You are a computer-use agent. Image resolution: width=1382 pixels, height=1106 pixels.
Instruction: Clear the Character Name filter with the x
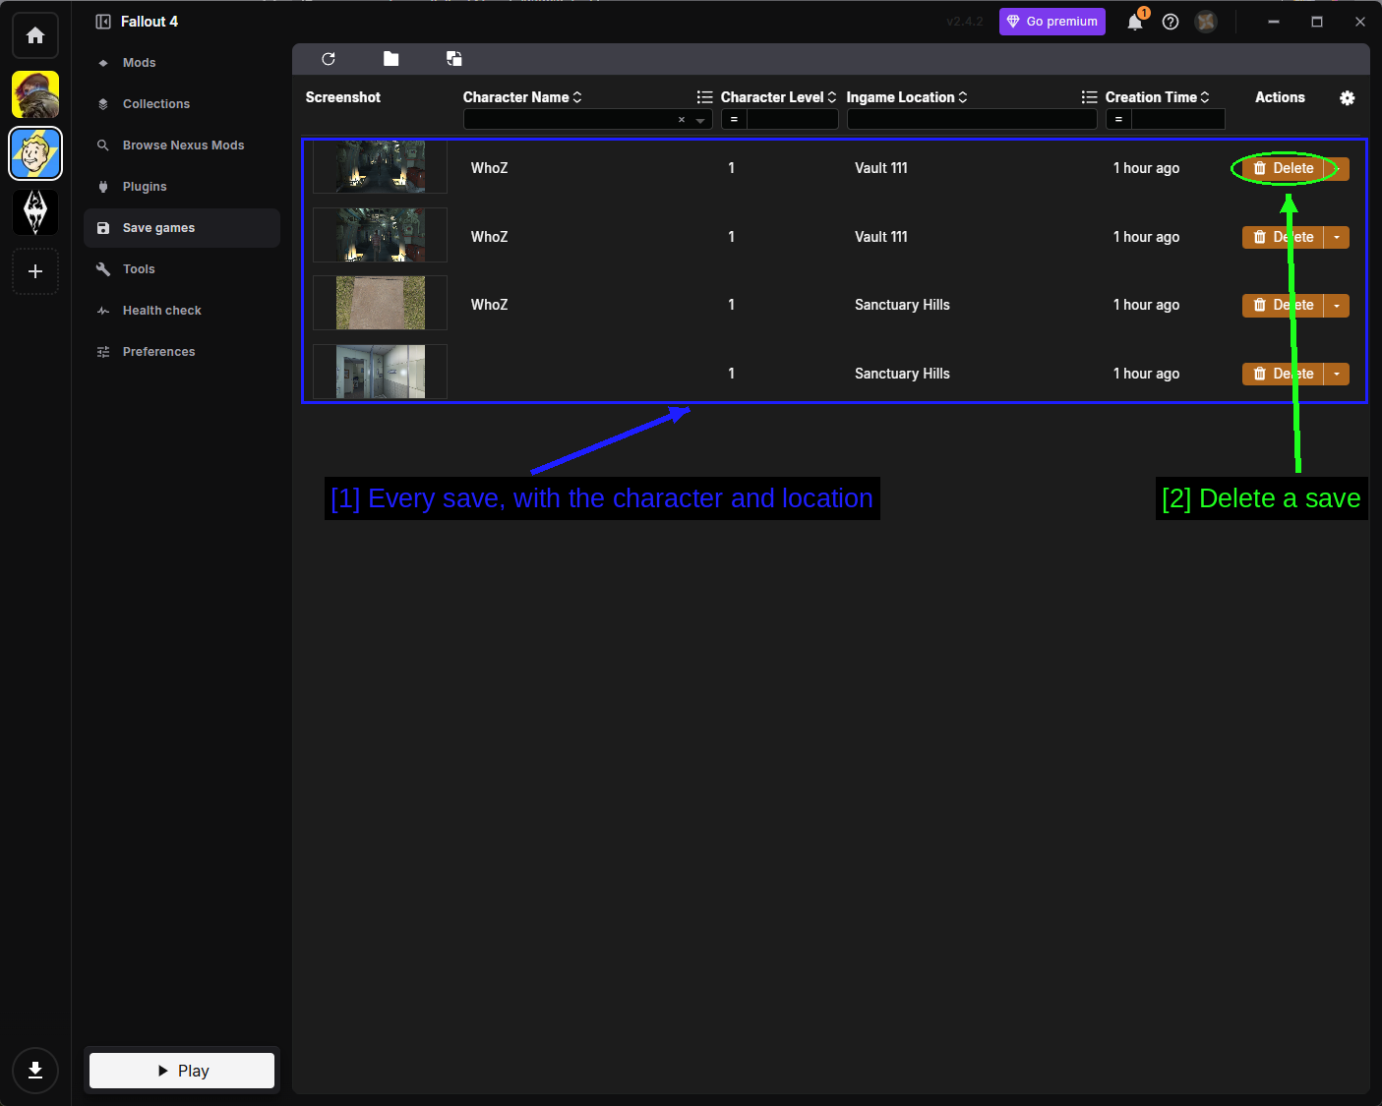tap(682, 120)
